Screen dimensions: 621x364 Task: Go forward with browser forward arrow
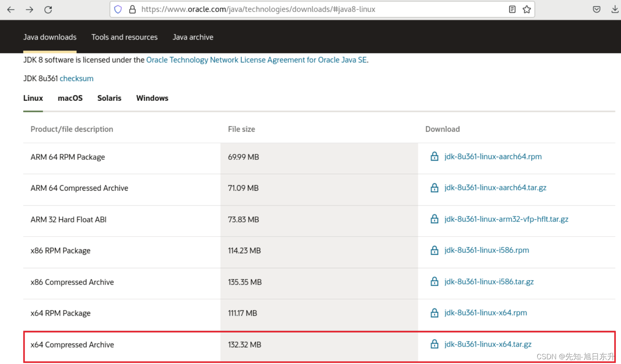coord(30,9)
